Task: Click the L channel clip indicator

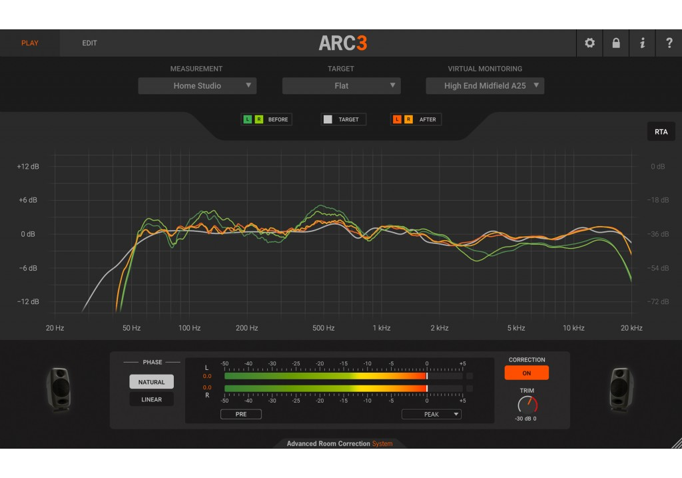Action: point(470,376)
